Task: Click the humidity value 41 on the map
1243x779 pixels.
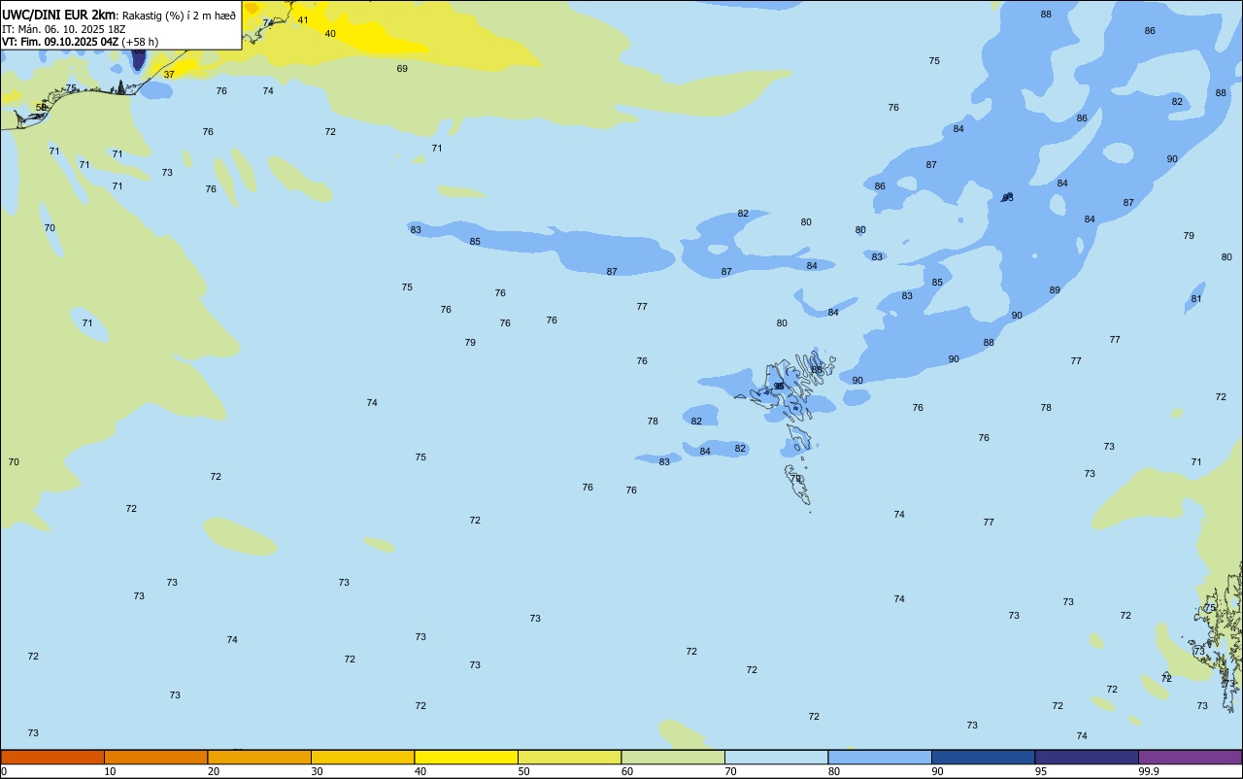Action: 303,20
